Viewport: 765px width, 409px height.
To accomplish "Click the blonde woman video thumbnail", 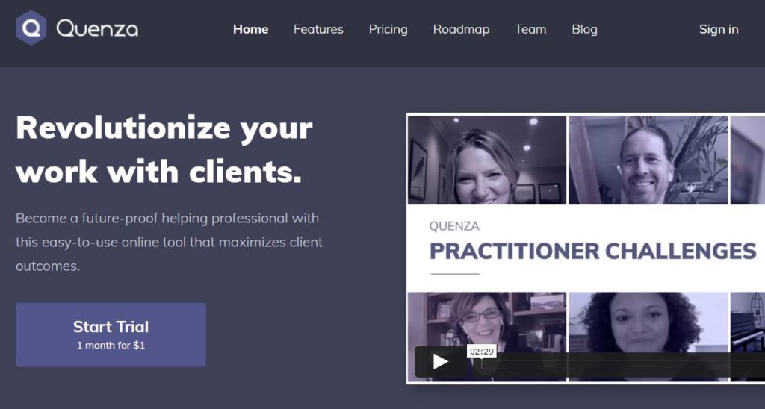I will pos(487,160).
